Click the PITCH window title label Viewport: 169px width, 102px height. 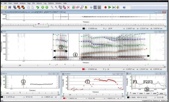coord(5,73)
